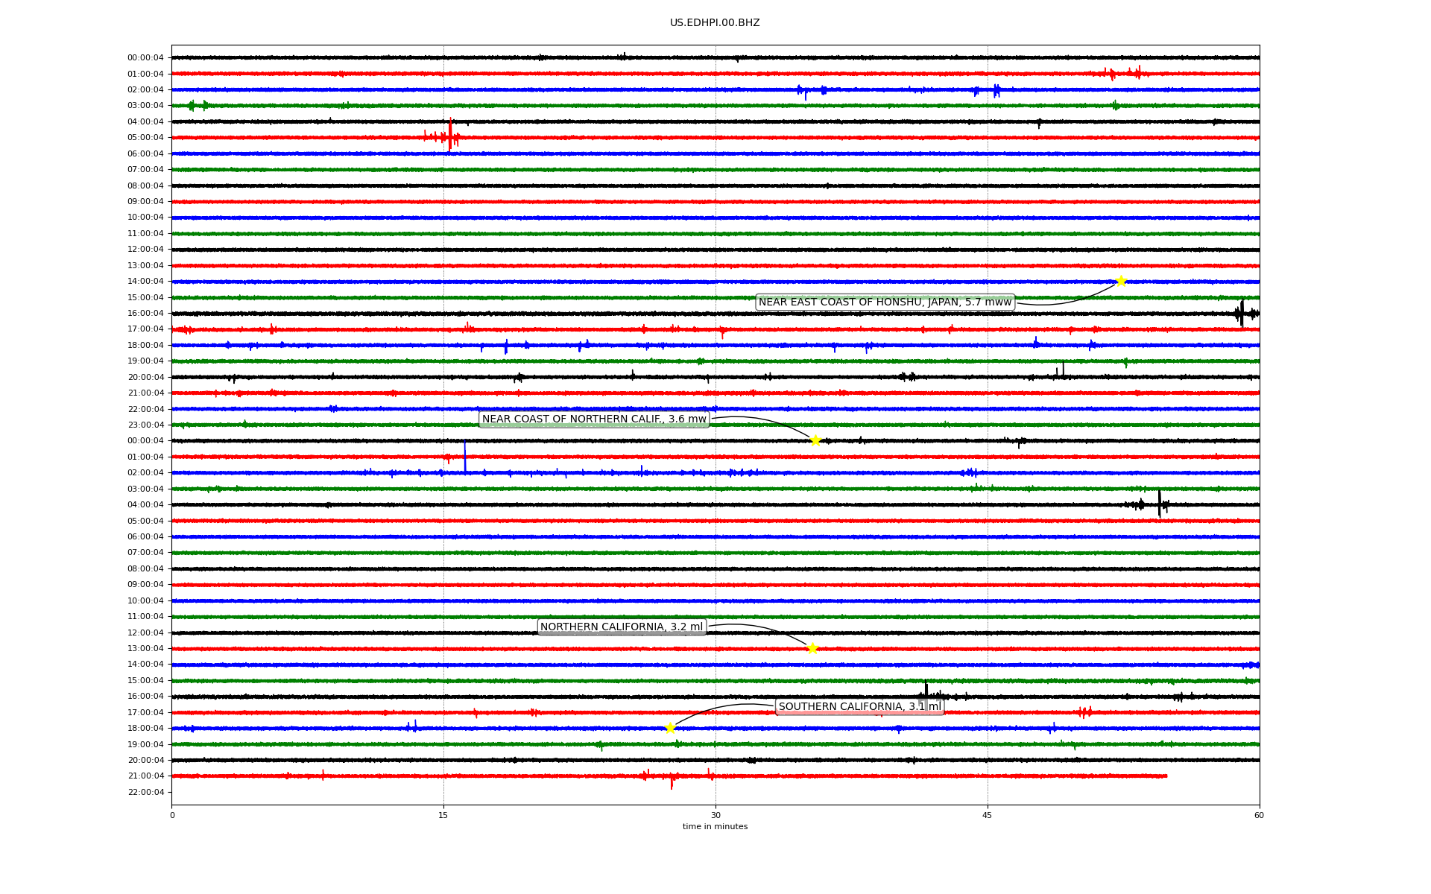The width and height of the screenshot is (1431, 894).
Task: Click the Honshu Japan earthquake star marker
Action: click(1120, 281)
